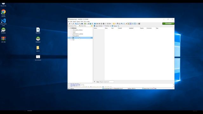Switch to the Host 127.0.0.1 tab

pyautogui.click(x=98, y=26)
